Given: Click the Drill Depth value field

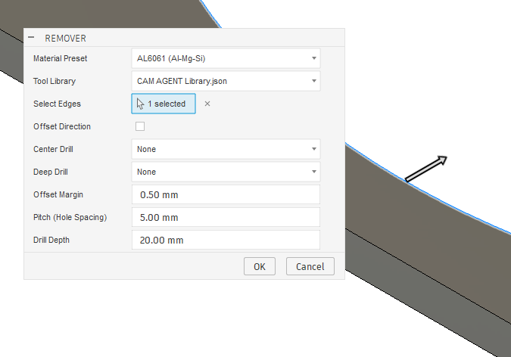Looking at the screenshot, I should (x=226, y=241).
